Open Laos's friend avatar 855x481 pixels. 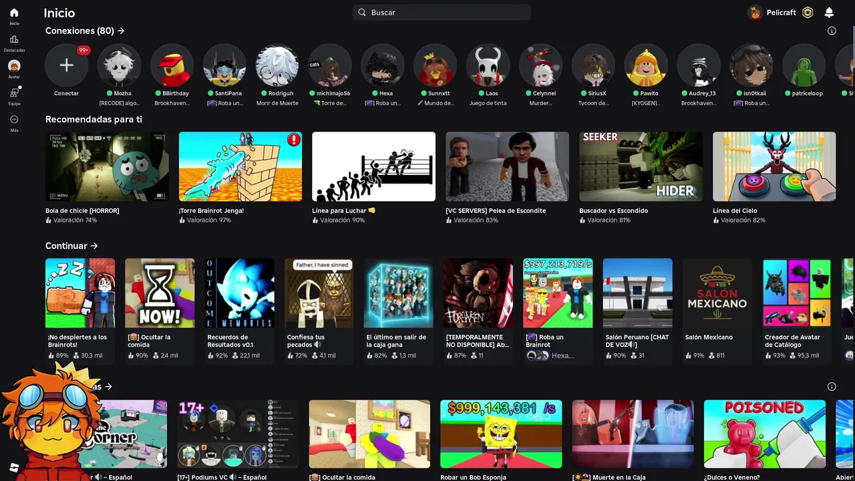tap(488, 65)
